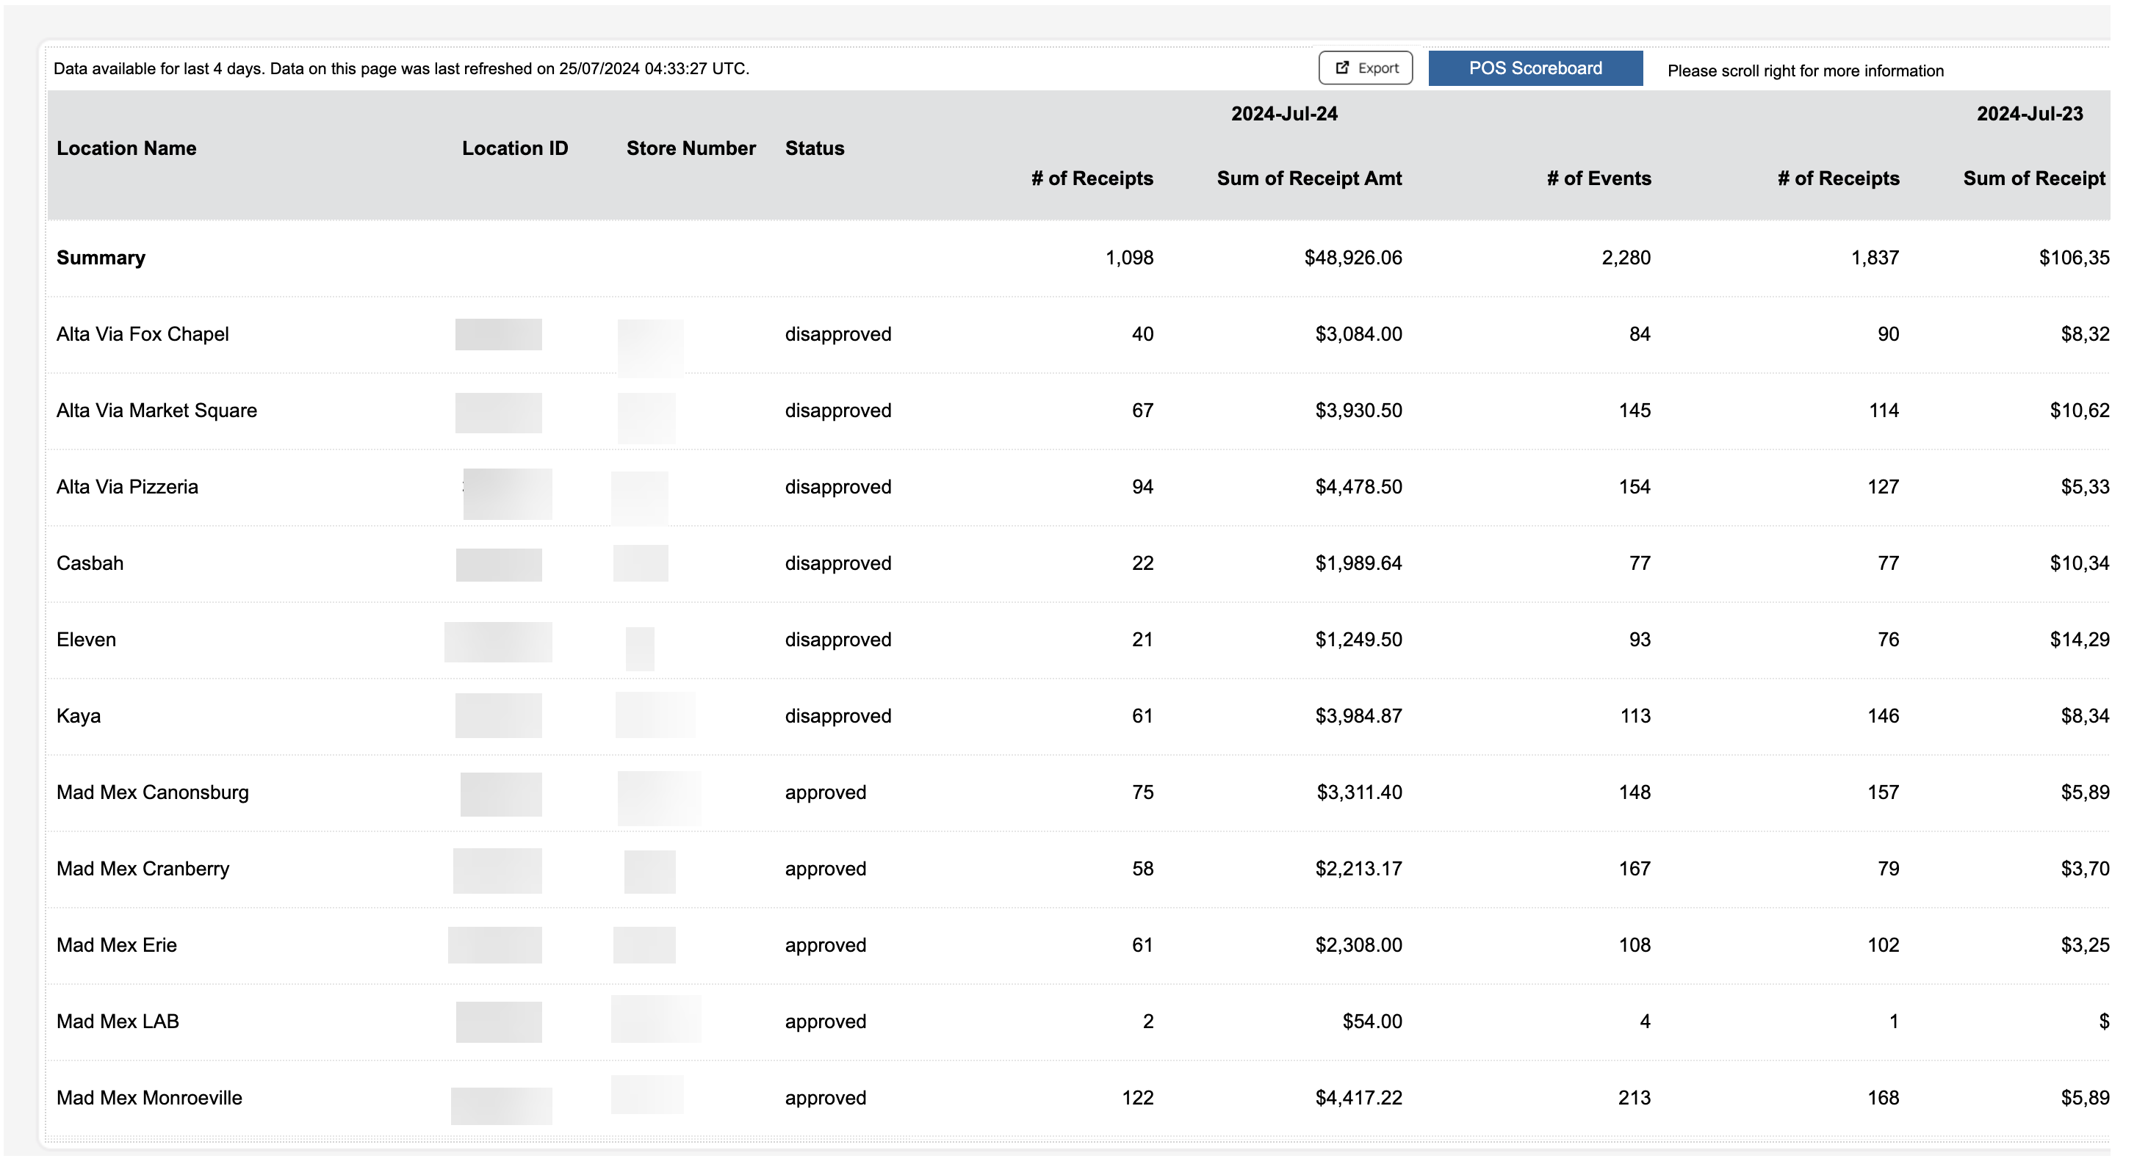Screen dimensions: 2148x1164
Task: Click the Sum of Receipt Amt header
Action: pyautogui.click(x=1309, y=178)
